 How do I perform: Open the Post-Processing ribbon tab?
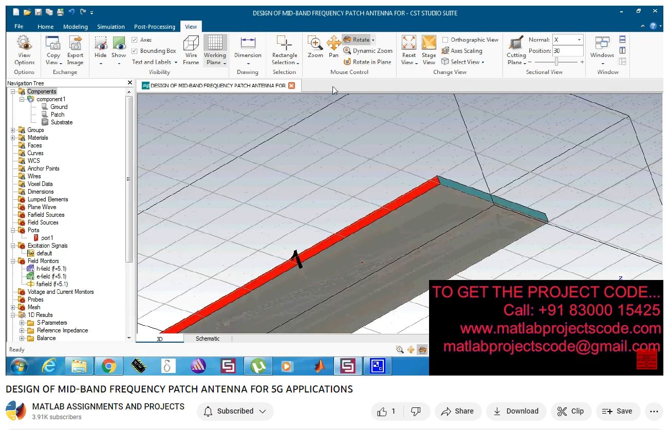[x=154, y=27]
